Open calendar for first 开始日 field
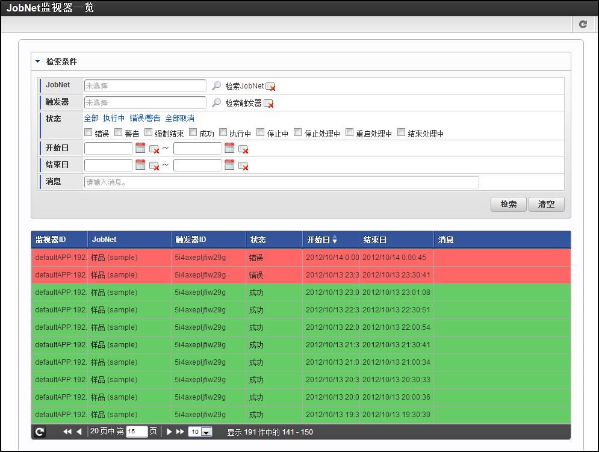Image resolution: width=599 pixels, height=452 pixels. [x=140, y=148]
